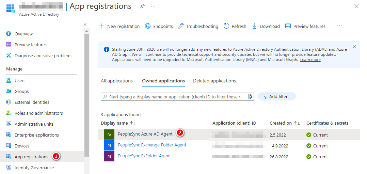The image size is (367, 174).
Task: Click New registration button
Action: (119, 26)
